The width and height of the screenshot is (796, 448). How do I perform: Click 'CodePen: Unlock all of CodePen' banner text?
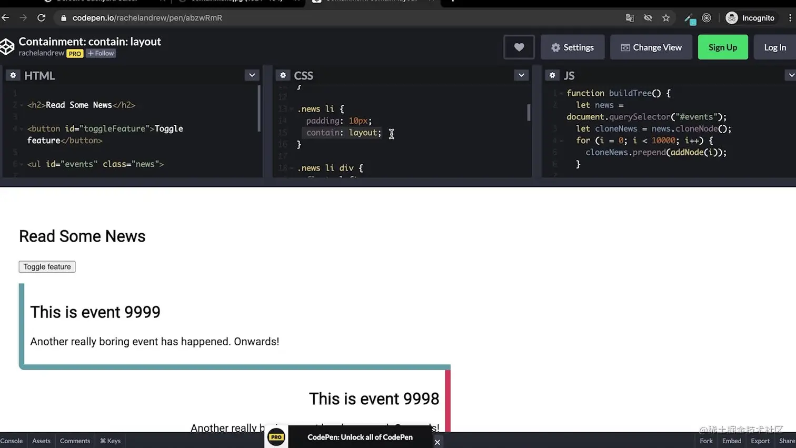point(360,437)
